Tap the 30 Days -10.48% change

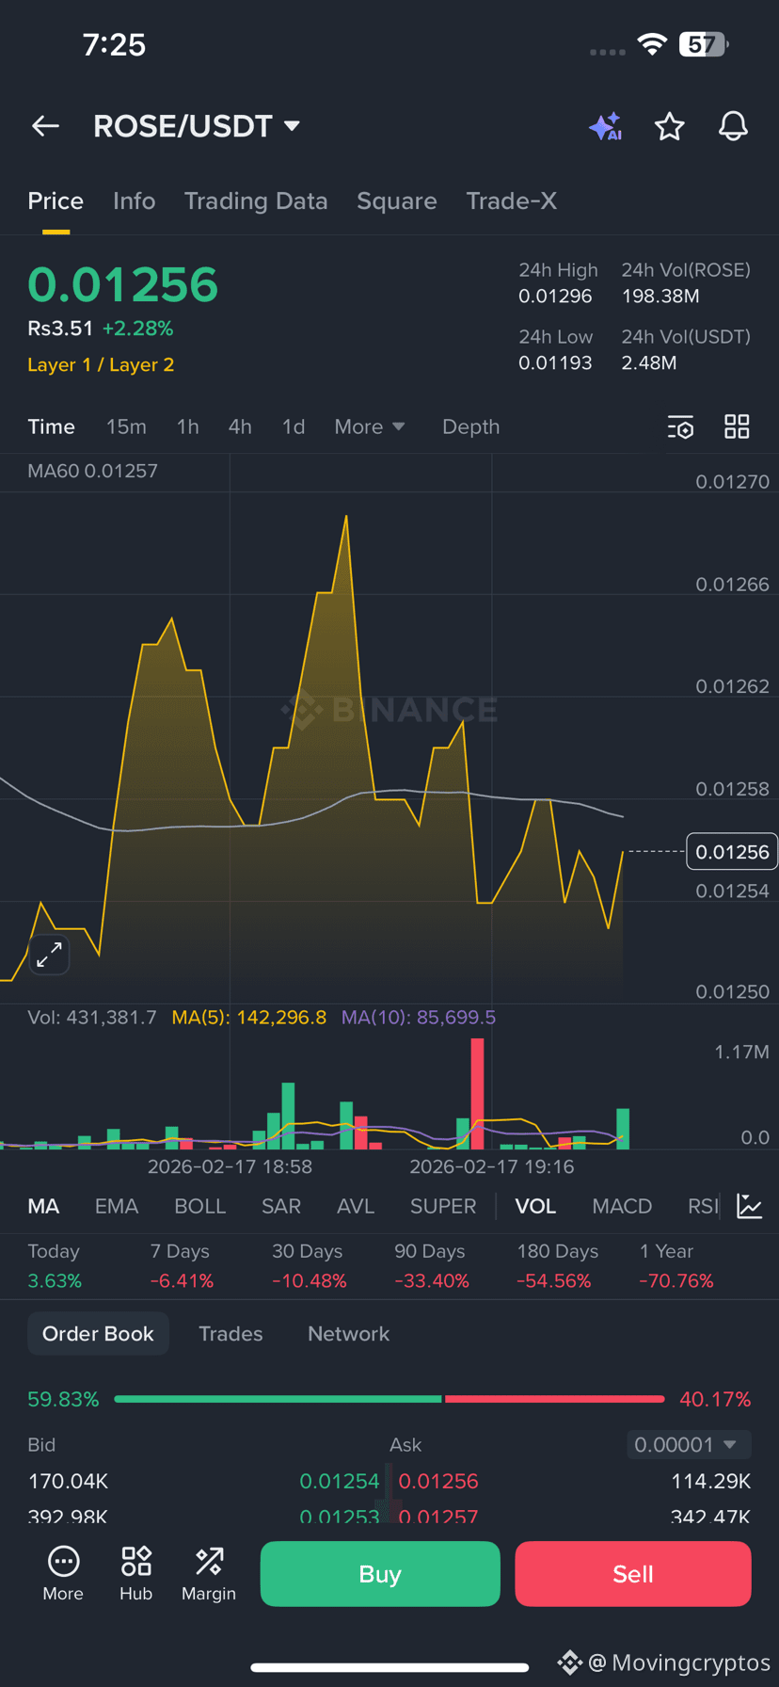pos(310,1266)
